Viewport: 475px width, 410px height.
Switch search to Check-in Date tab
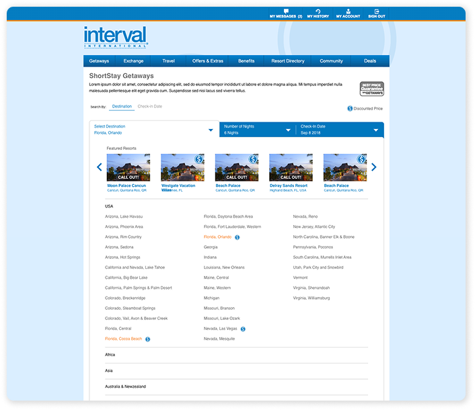(150, 106)
